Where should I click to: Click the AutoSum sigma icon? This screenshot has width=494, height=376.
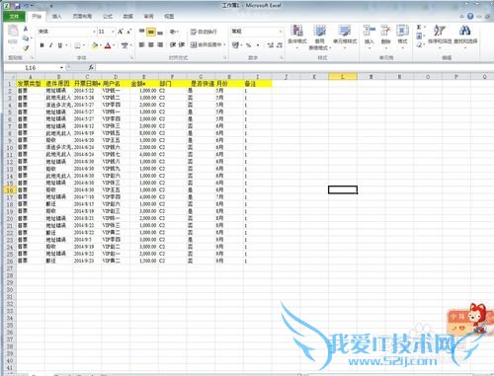point(419,28)
